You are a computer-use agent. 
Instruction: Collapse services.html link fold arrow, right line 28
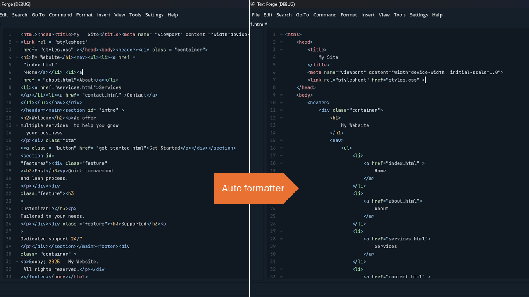click(281, 239)
